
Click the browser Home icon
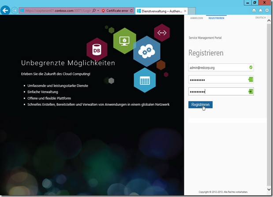pyautogui.click(x=254, y=11)
